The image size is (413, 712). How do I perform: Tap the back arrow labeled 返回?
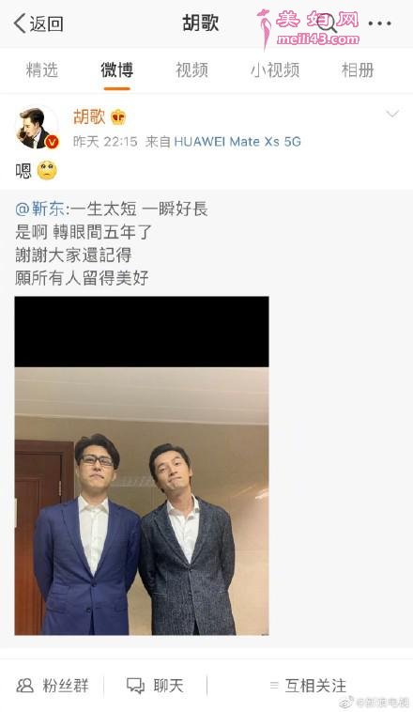coord(38,23)
